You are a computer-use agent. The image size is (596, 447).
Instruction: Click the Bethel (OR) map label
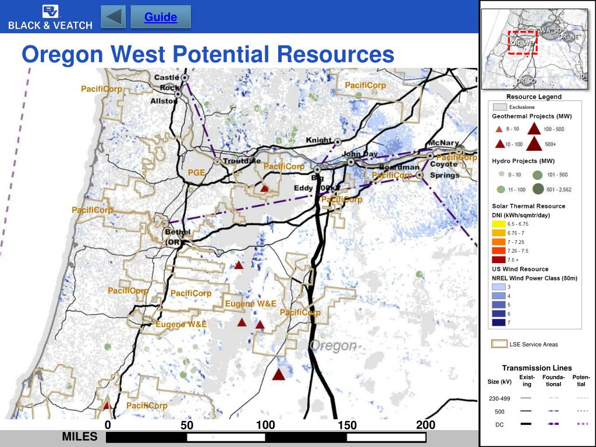point(178,237)
